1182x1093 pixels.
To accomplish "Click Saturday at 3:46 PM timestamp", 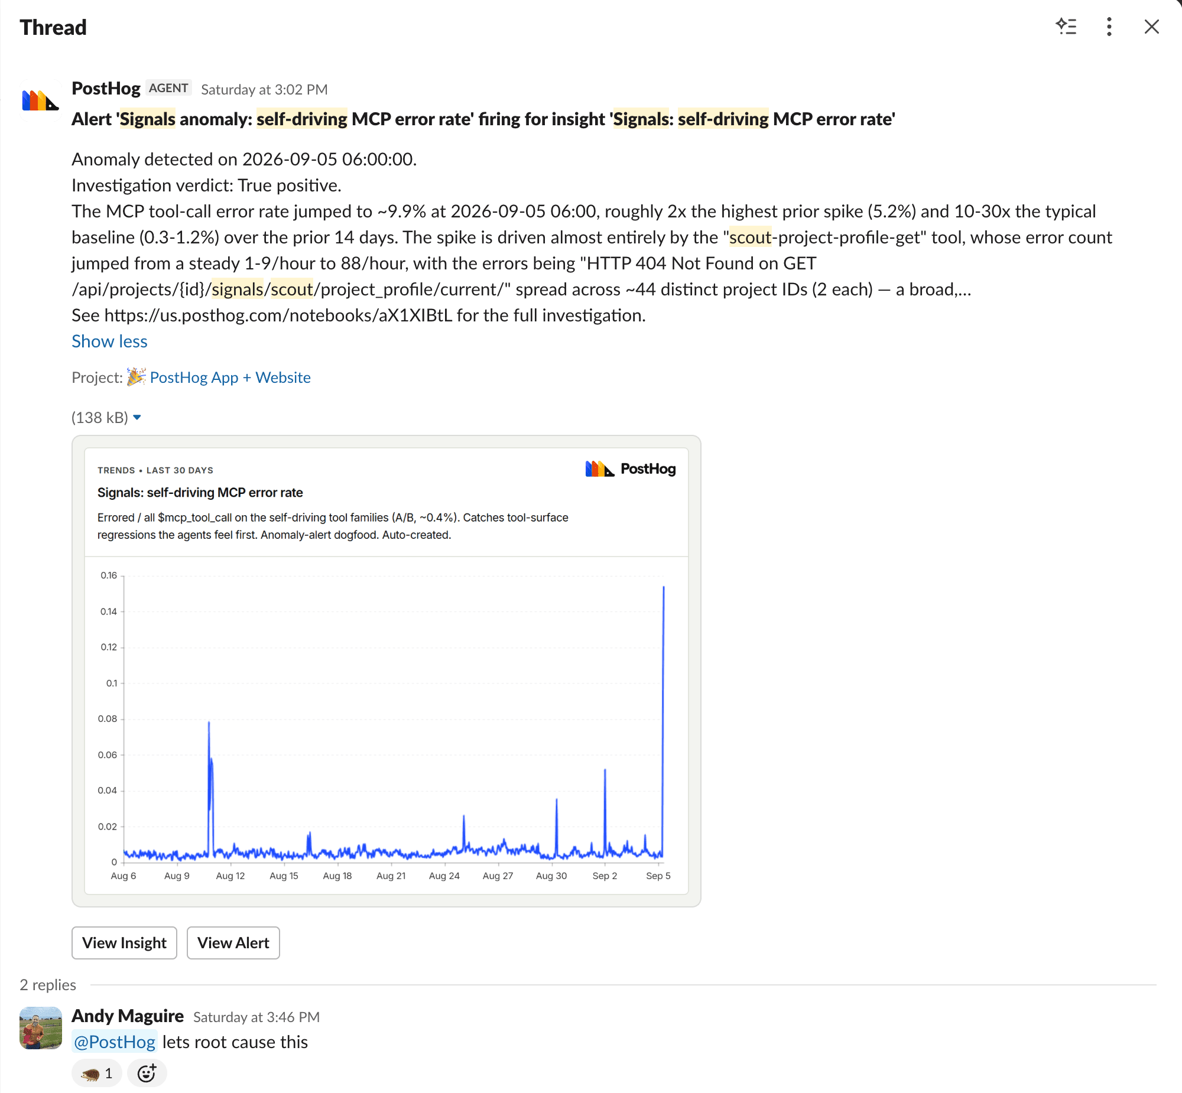I will (x=256, y=1017).
